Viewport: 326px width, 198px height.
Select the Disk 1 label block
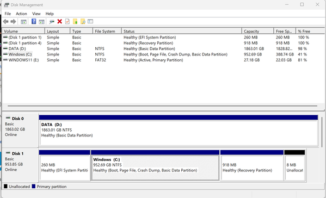(20, 165)
